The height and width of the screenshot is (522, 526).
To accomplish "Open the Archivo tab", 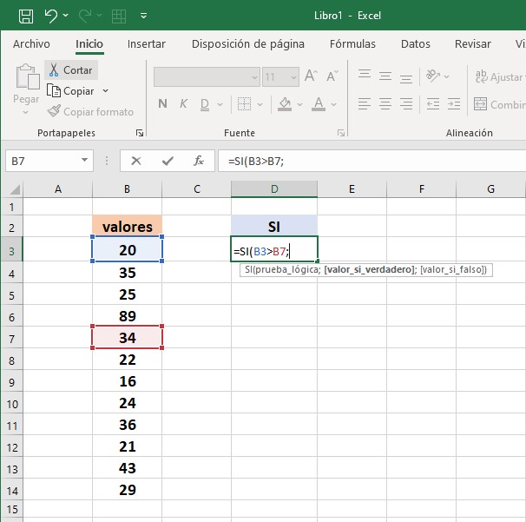I will (31, 44).
